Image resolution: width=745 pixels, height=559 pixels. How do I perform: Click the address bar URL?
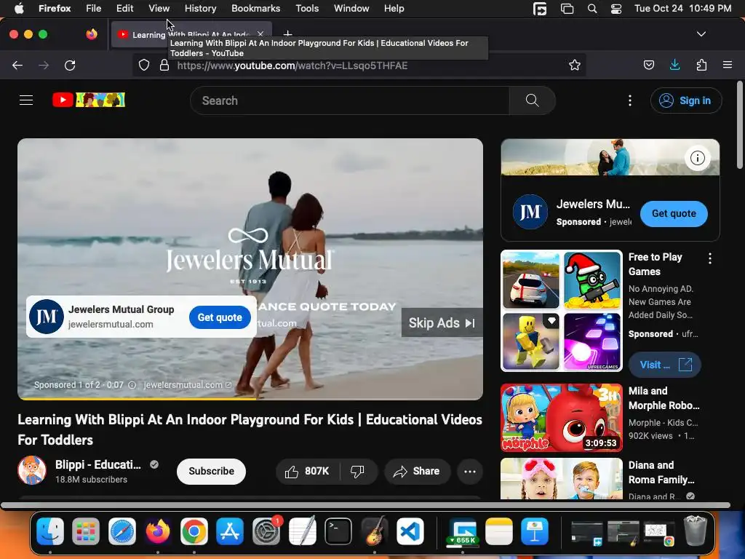[x=292, y=66]
